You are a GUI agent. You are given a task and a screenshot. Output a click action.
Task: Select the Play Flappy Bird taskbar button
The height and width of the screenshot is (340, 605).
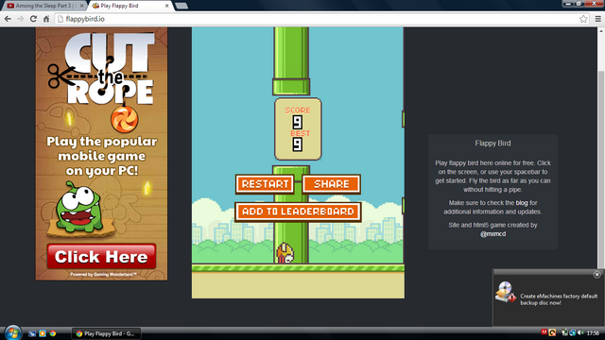point(106,333)
